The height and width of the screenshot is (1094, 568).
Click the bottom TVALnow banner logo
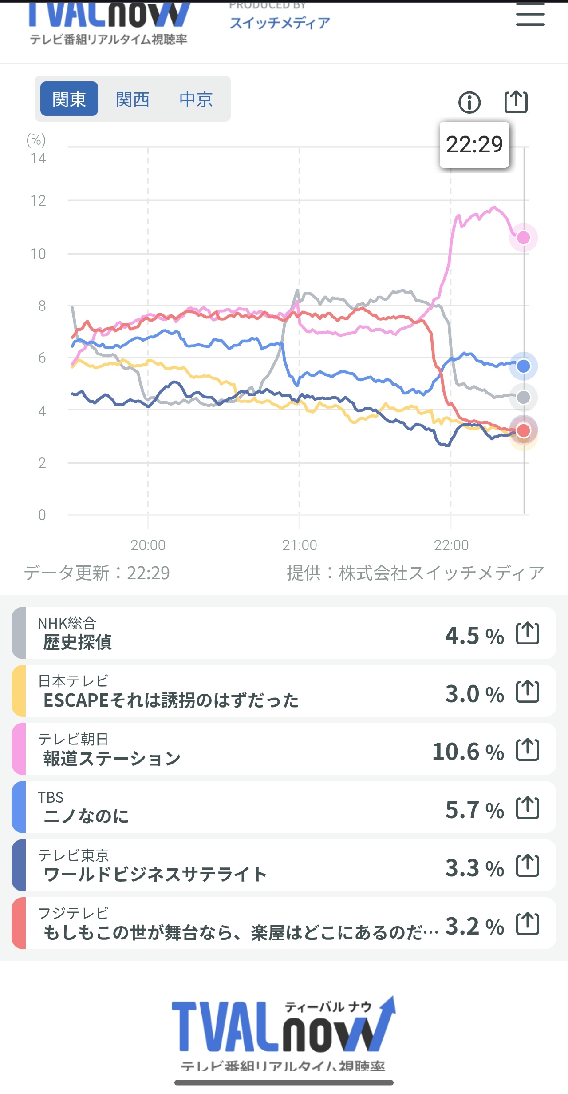(x=283, y=1030)
